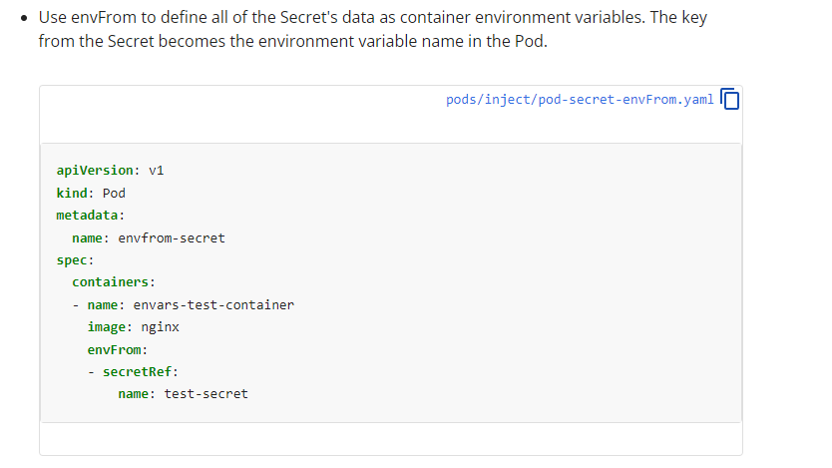Click the test-secret value in the code
This screenshot has height=468, width=832.
206,393
